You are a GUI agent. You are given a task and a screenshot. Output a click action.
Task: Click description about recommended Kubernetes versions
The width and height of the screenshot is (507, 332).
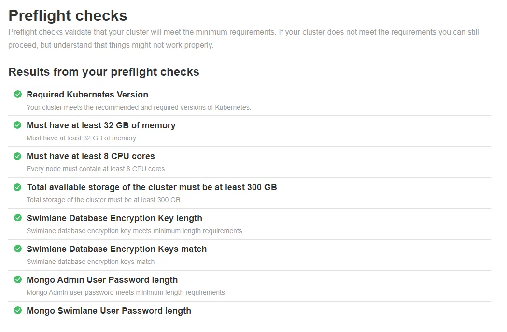(x=139, y=107)
